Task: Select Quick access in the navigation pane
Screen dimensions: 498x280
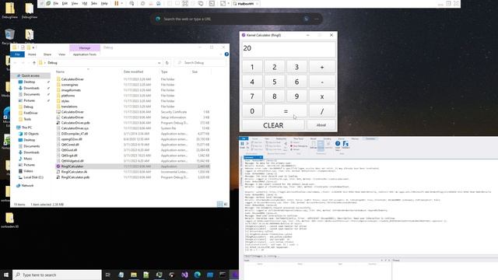Action: (x=30, y=75)
